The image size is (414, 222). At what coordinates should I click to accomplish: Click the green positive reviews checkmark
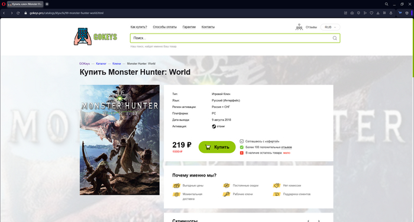[241, 147]
